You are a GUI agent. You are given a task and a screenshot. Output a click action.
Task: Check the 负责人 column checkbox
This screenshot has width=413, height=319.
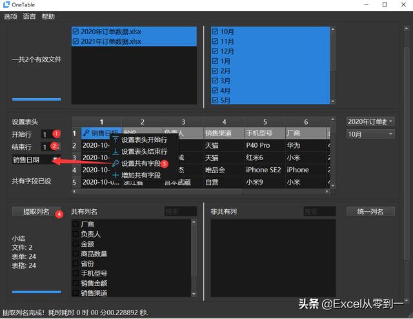[x=76, y=234]
